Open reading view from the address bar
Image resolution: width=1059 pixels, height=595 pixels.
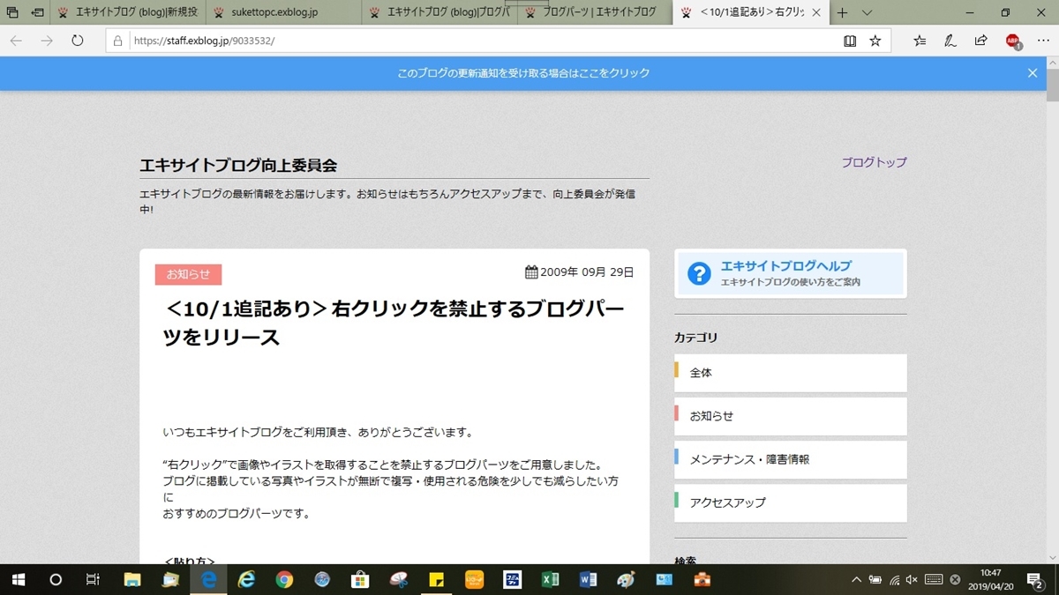point(850,41)
